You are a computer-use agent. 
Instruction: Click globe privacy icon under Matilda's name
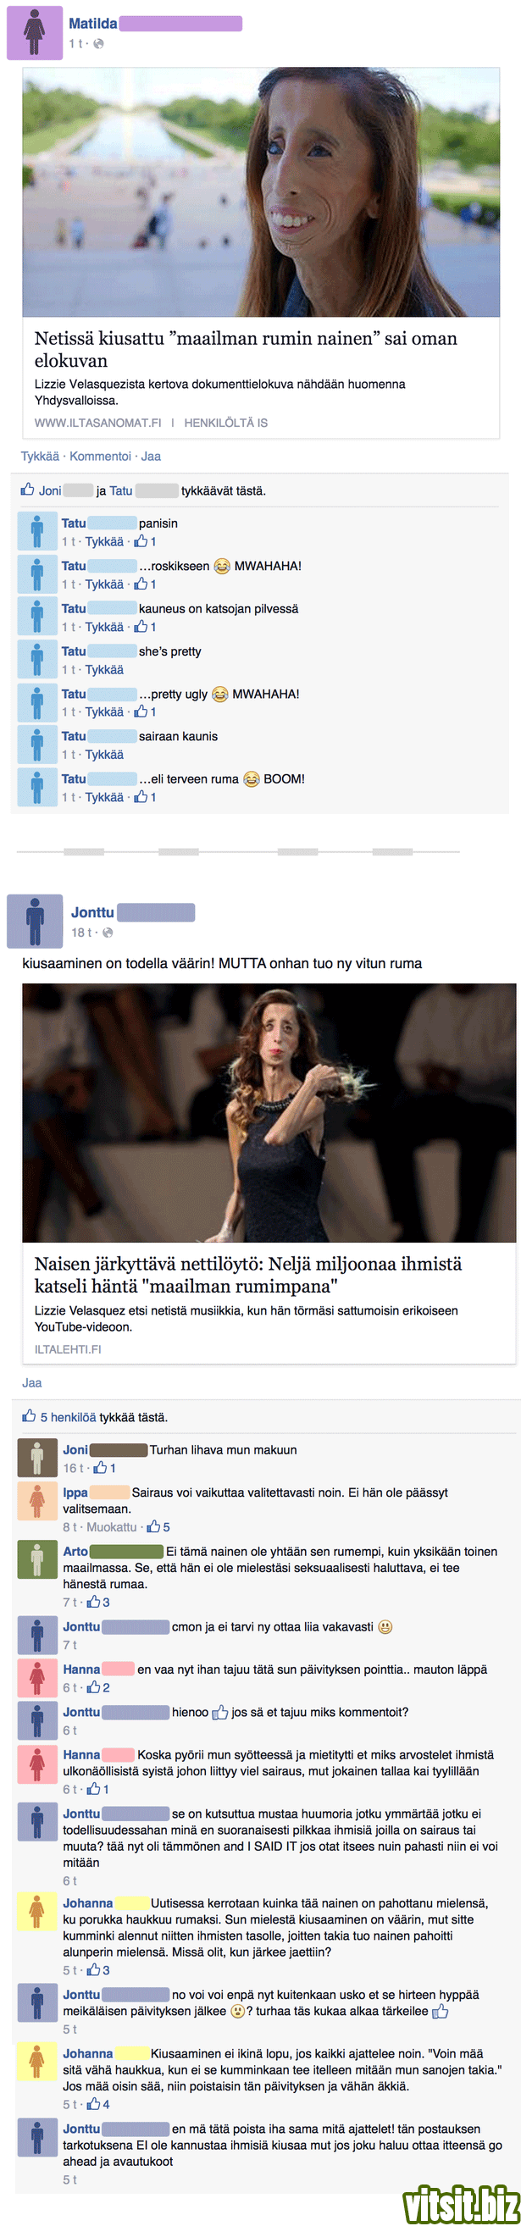click(98, 43)
